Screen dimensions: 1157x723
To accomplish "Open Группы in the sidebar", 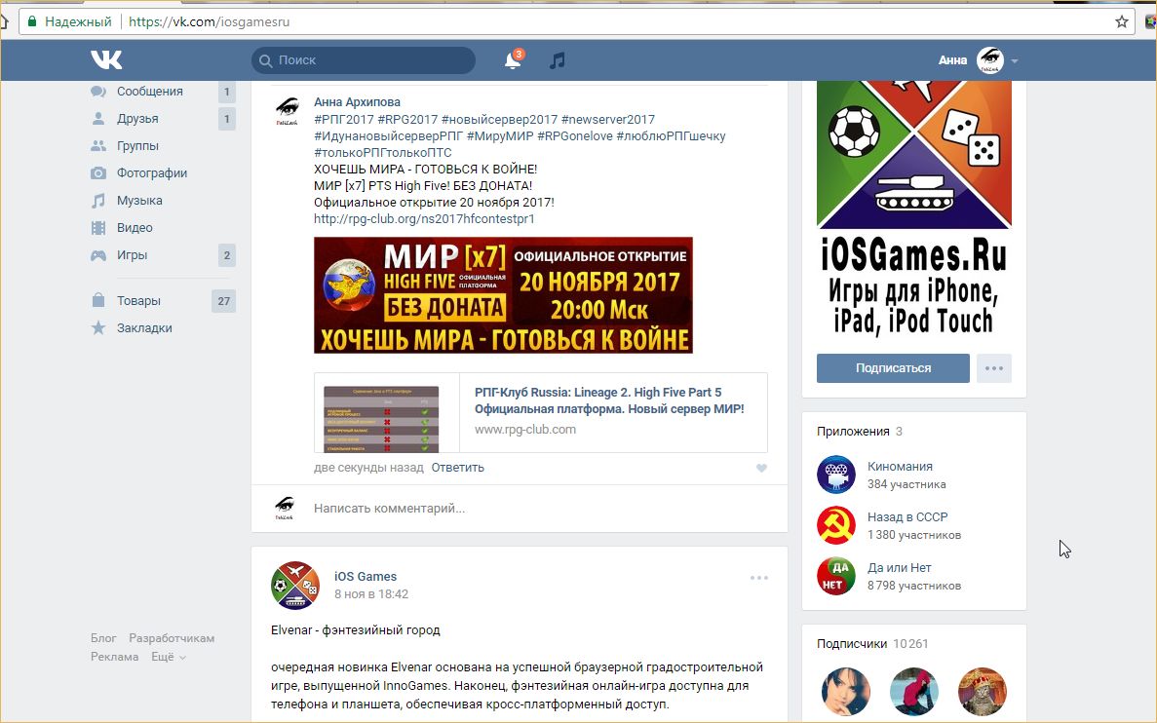I will 137,146.
